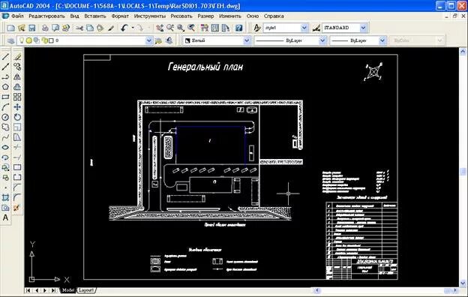Select the Spline draw tool
The image size is (468, 297).
click(5, 137)
